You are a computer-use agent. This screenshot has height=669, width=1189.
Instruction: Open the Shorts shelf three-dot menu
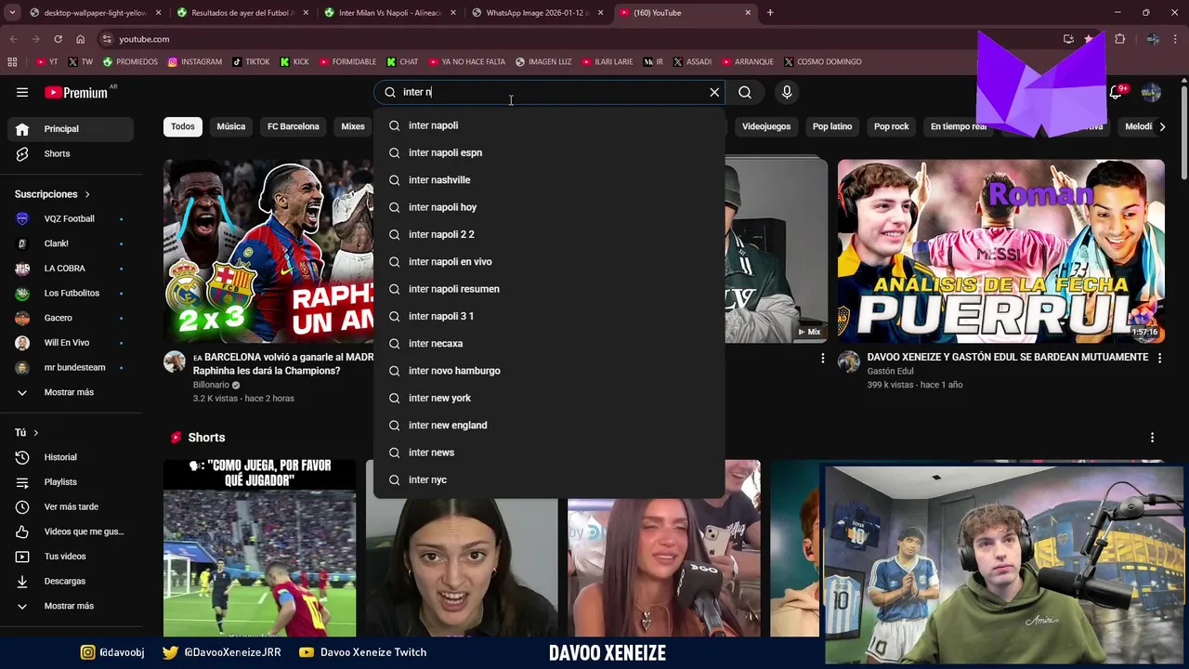tap(1153, 438)
